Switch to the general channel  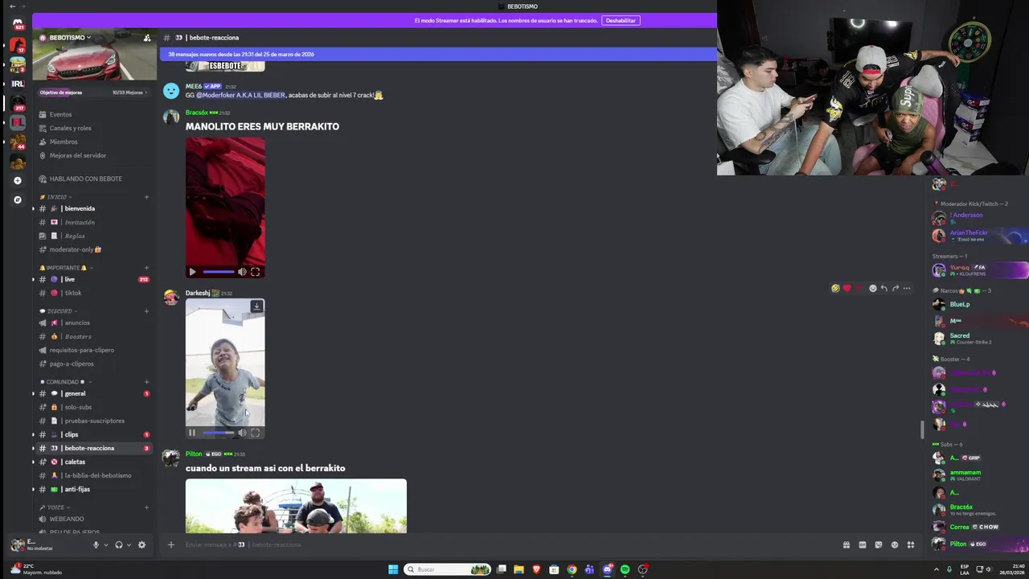94,393
